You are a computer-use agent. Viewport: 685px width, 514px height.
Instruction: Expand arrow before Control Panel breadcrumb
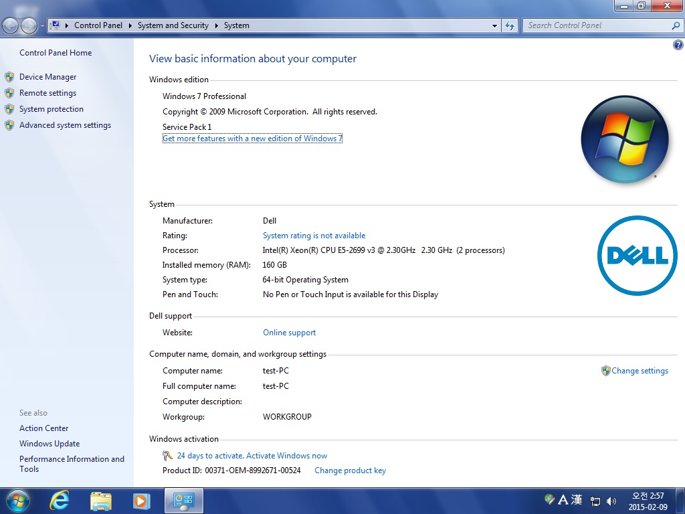coord(67,26)
